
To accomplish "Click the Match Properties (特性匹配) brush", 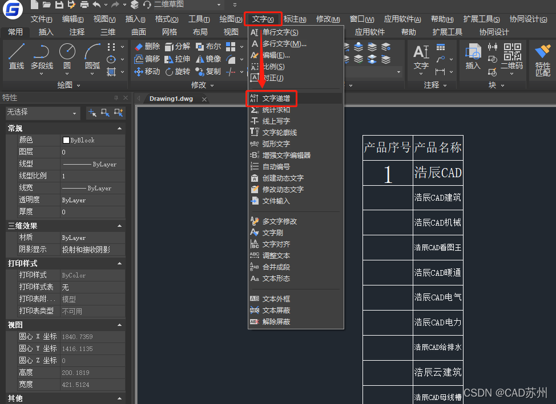I will point(542,60).
